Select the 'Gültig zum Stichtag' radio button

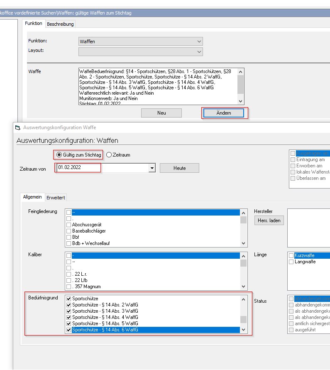click(59, 155)
